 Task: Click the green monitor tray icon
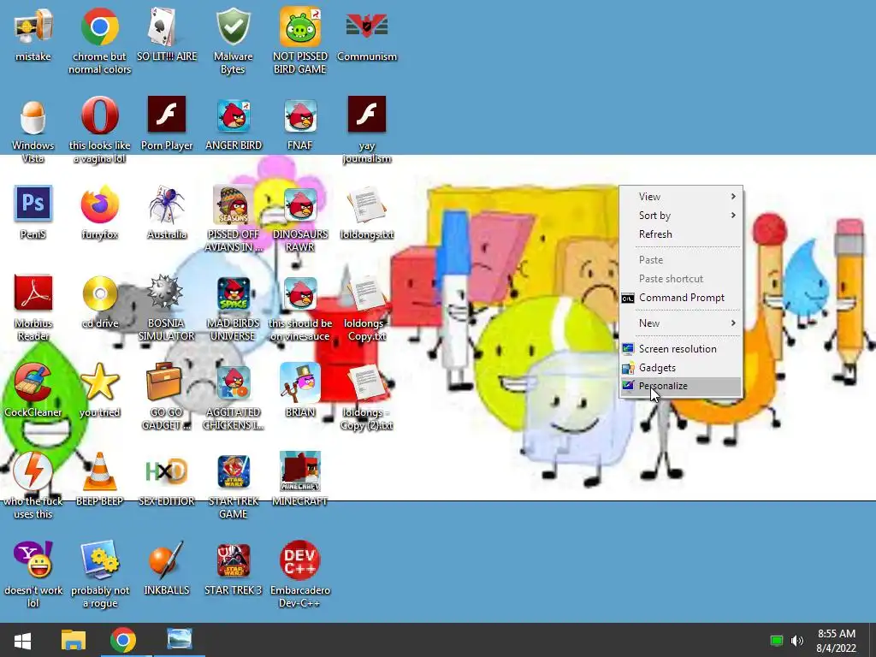777,640
